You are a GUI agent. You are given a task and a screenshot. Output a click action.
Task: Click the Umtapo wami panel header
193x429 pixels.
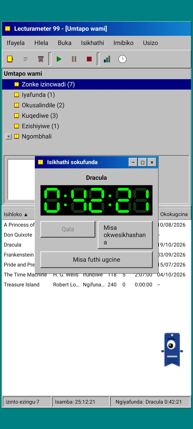click(x=96, y=73)
